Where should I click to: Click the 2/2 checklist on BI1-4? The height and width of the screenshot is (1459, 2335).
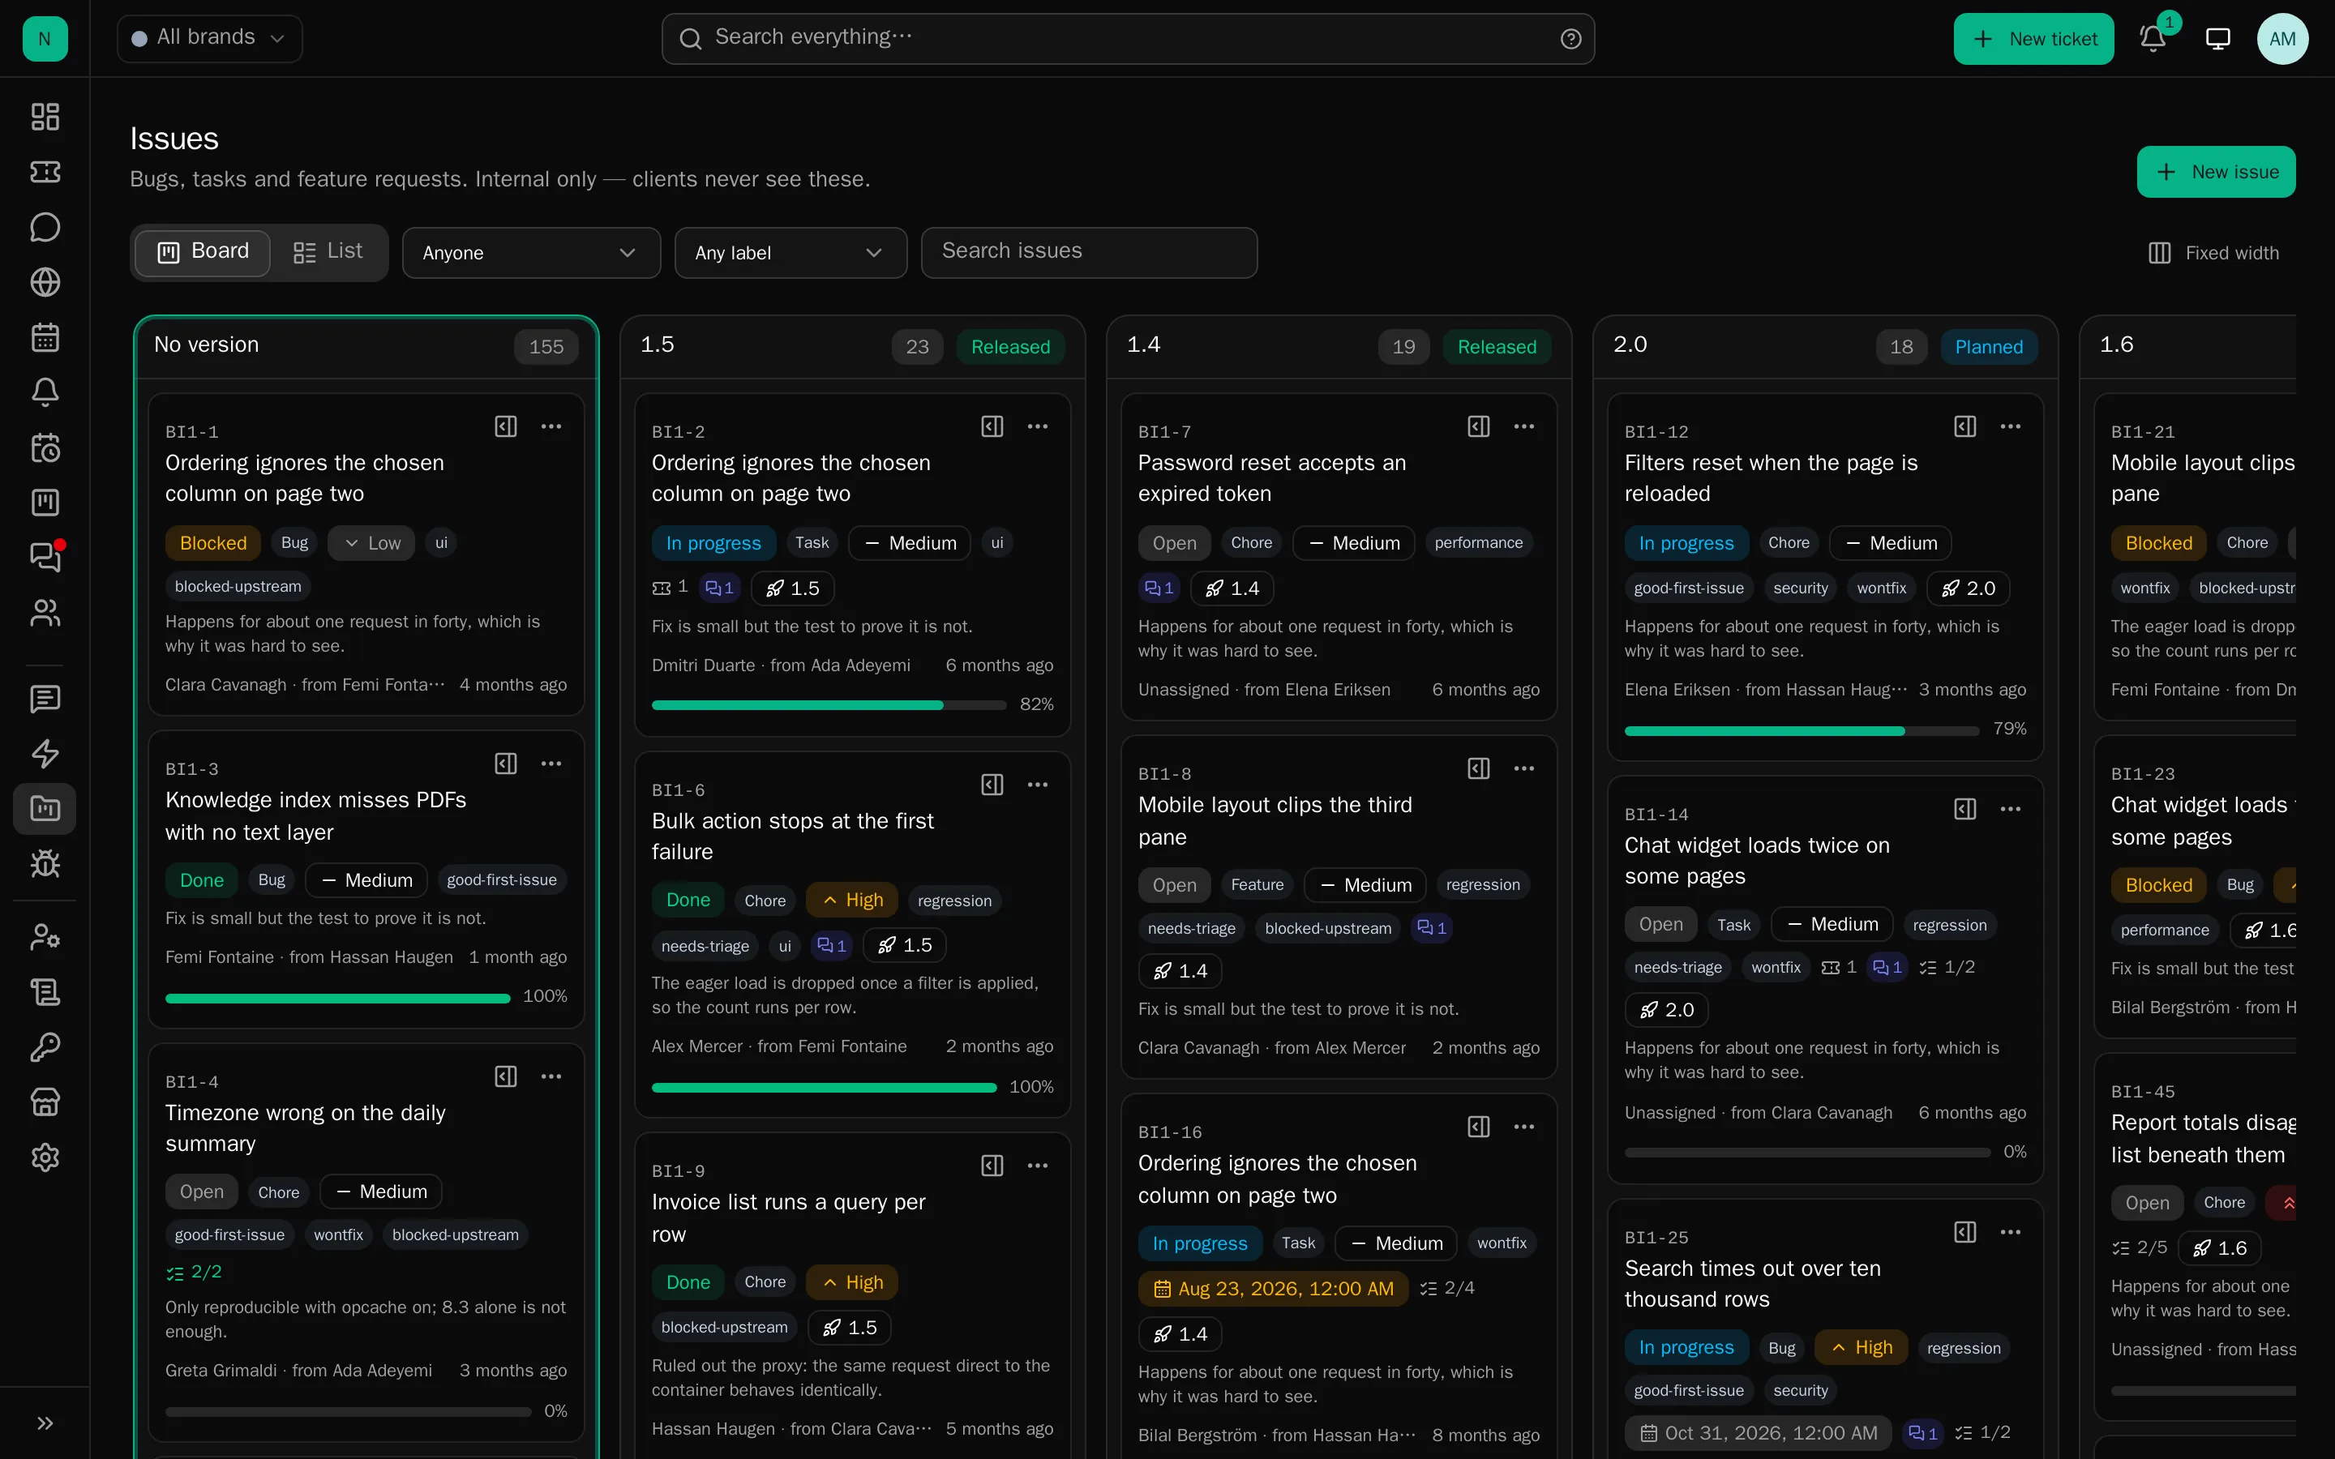tap(194, 1273)
